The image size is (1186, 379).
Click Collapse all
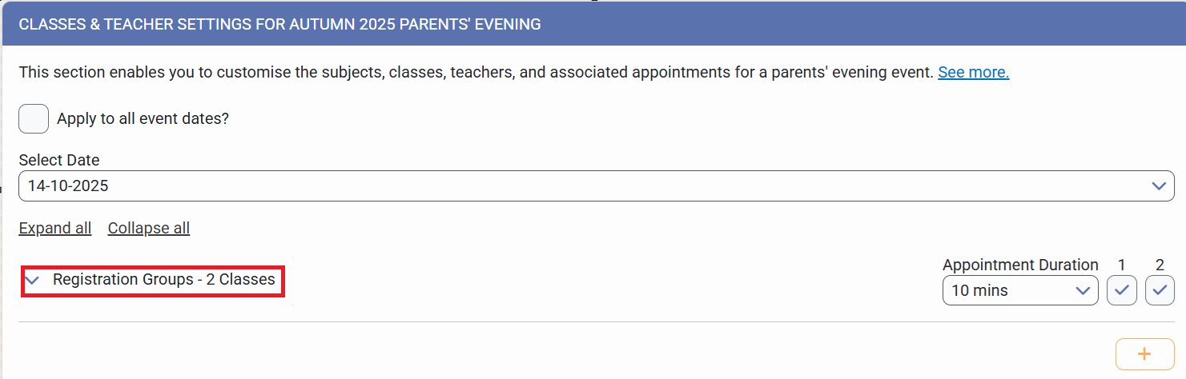(x=148, y=229)
